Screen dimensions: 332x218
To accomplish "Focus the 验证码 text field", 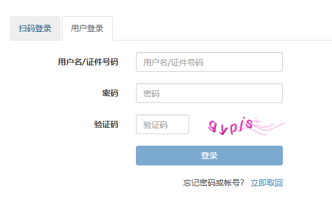I will point(163,124).
